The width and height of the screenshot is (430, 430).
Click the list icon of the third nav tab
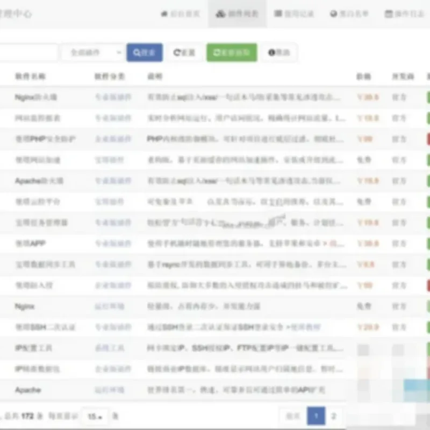pos(278,13)
